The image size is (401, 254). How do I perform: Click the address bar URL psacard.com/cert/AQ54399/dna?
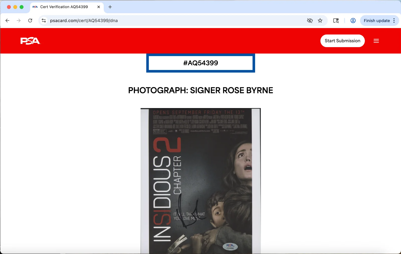pos(84,21)
